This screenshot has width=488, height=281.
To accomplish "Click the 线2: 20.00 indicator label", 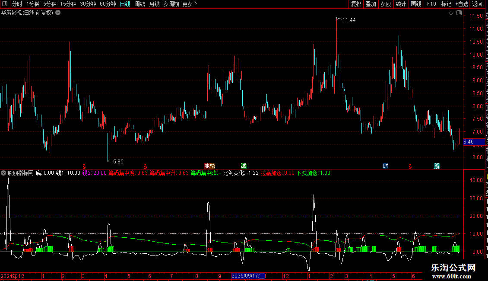I will pyautogui.click(x=94, y=173).
